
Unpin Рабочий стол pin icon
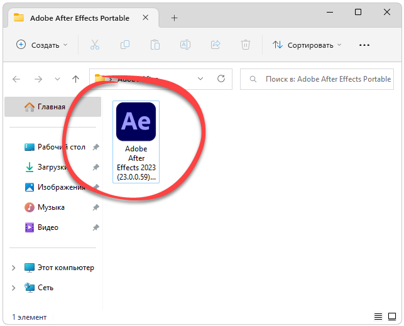pos(96,147)
